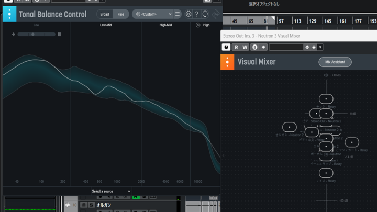The width and height of the screenshot is (377, 212).
Task: Click the Visual Mixer orange logo icon
Action: coord(227,62)
